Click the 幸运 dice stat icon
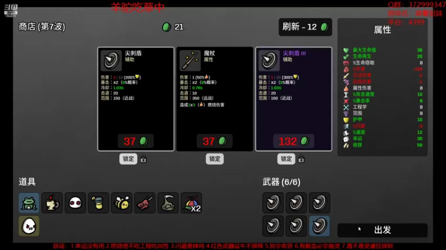Screen dimensions: 446x250 [346, 138]
